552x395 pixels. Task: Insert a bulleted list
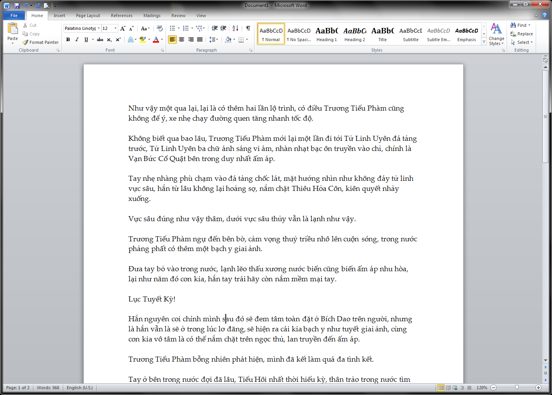click(173, 28)
